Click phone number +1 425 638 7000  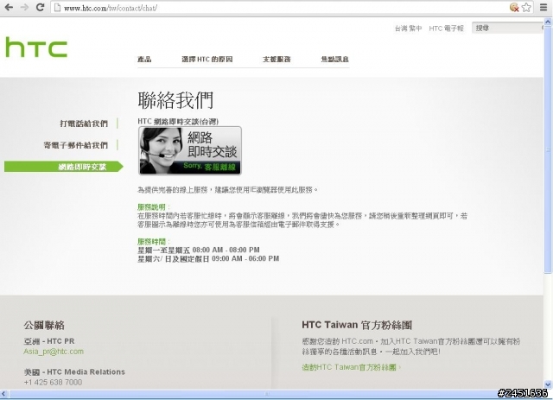[53, 383]
